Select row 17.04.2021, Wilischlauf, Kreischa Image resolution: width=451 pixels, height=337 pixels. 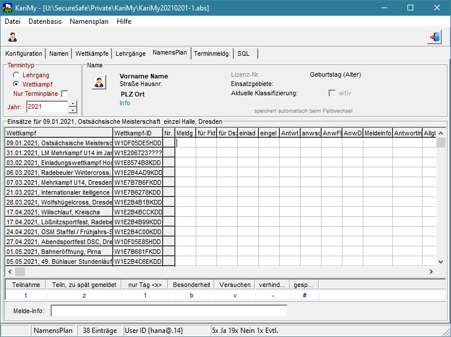pos(59,212)
